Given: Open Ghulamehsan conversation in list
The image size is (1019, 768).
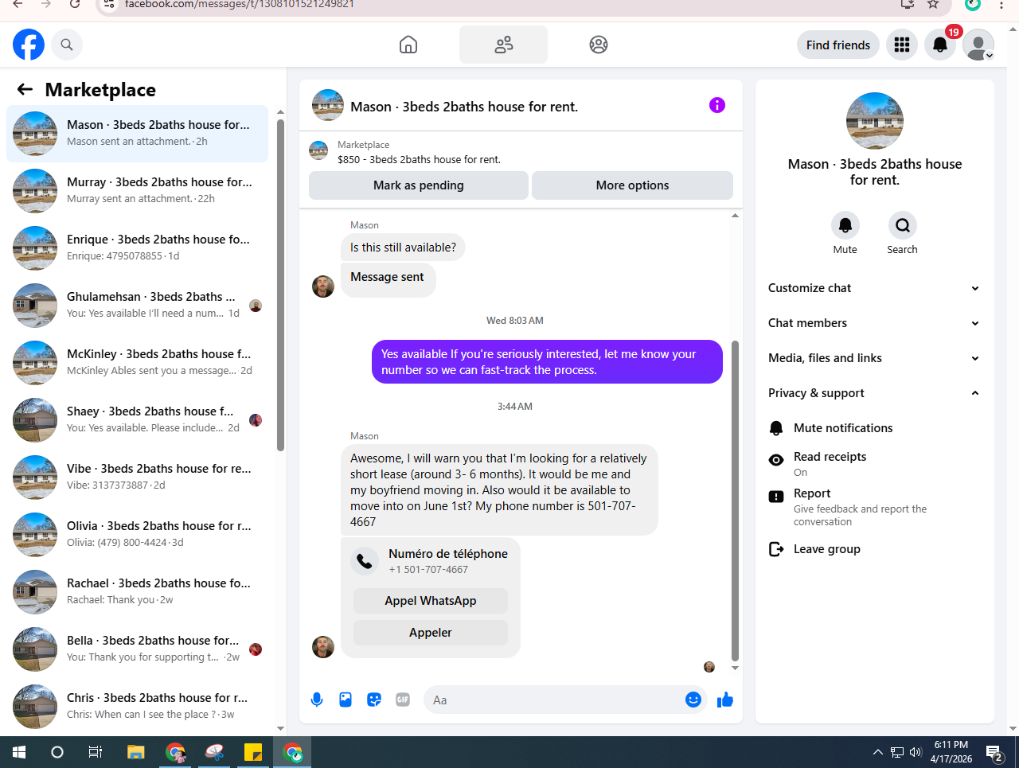Looking at the screenshot, I should pyautogui.click(x=137, y=305).
